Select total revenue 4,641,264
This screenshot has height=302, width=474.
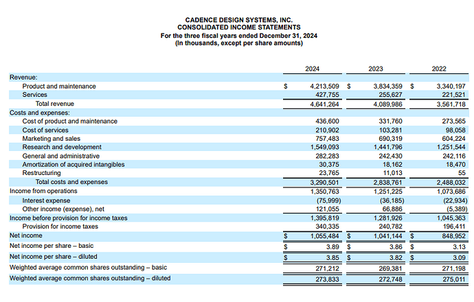pos(324,104)
